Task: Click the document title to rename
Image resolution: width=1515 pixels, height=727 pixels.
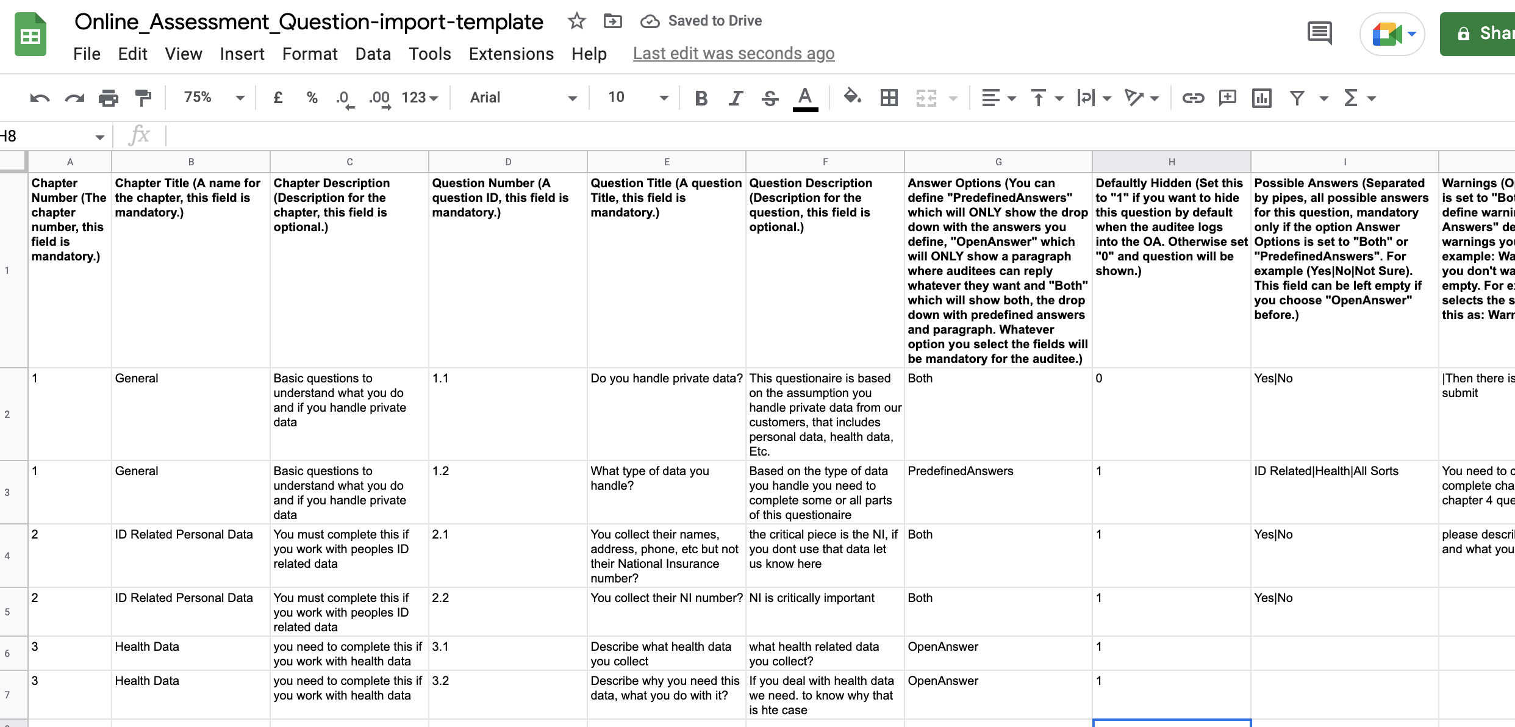Action: tap(309, 22)
